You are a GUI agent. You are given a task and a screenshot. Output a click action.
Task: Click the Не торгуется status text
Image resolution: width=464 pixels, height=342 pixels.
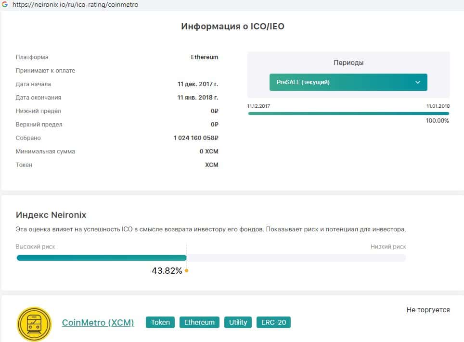coord(428,310)
